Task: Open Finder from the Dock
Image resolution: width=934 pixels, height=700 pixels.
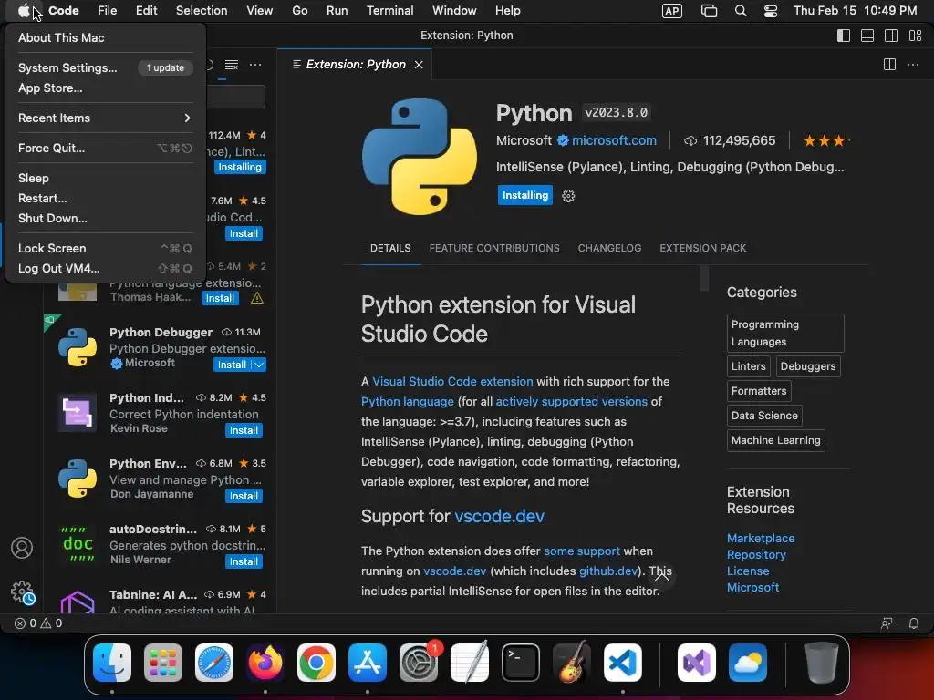Action: [112, 663]
